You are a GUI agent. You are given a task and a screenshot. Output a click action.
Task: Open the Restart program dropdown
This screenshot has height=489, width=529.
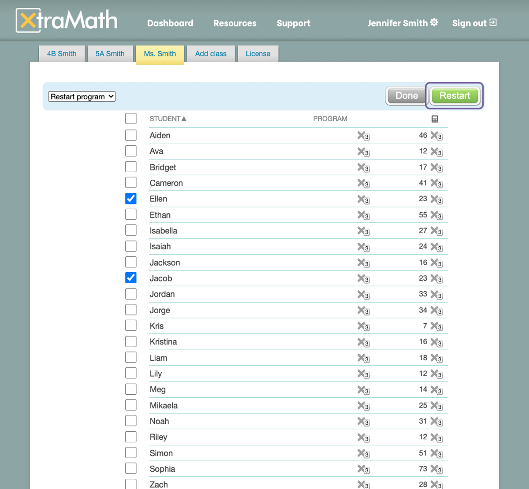(x=82, y=96)
